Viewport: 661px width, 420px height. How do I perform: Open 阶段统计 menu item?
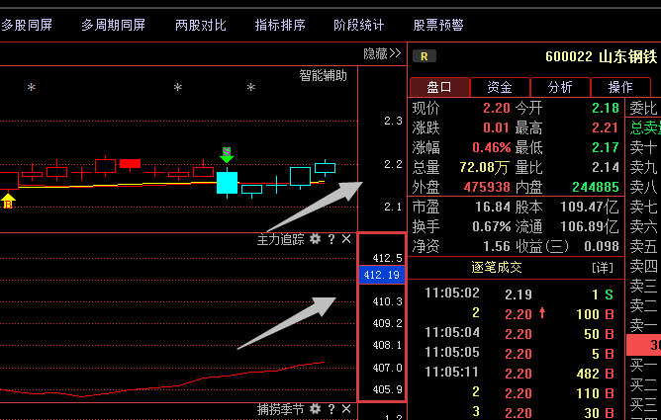click(359, 26)
